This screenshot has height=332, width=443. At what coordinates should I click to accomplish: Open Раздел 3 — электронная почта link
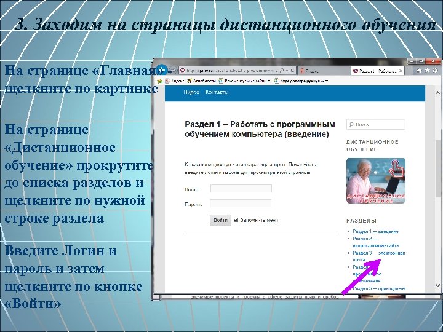(378, 256)
